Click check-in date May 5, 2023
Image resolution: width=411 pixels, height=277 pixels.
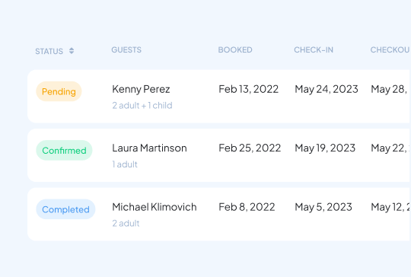pos(323,207)
